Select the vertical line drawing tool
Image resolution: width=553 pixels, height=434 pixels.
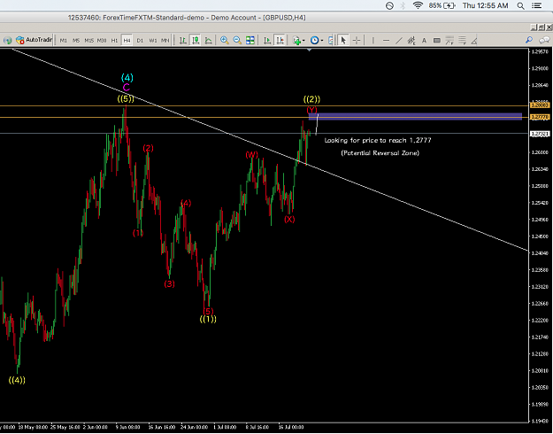pos(373,41)
